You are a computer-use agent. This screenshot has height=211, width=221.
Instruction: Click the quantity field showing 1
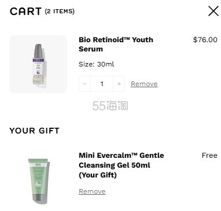[102, 84]
